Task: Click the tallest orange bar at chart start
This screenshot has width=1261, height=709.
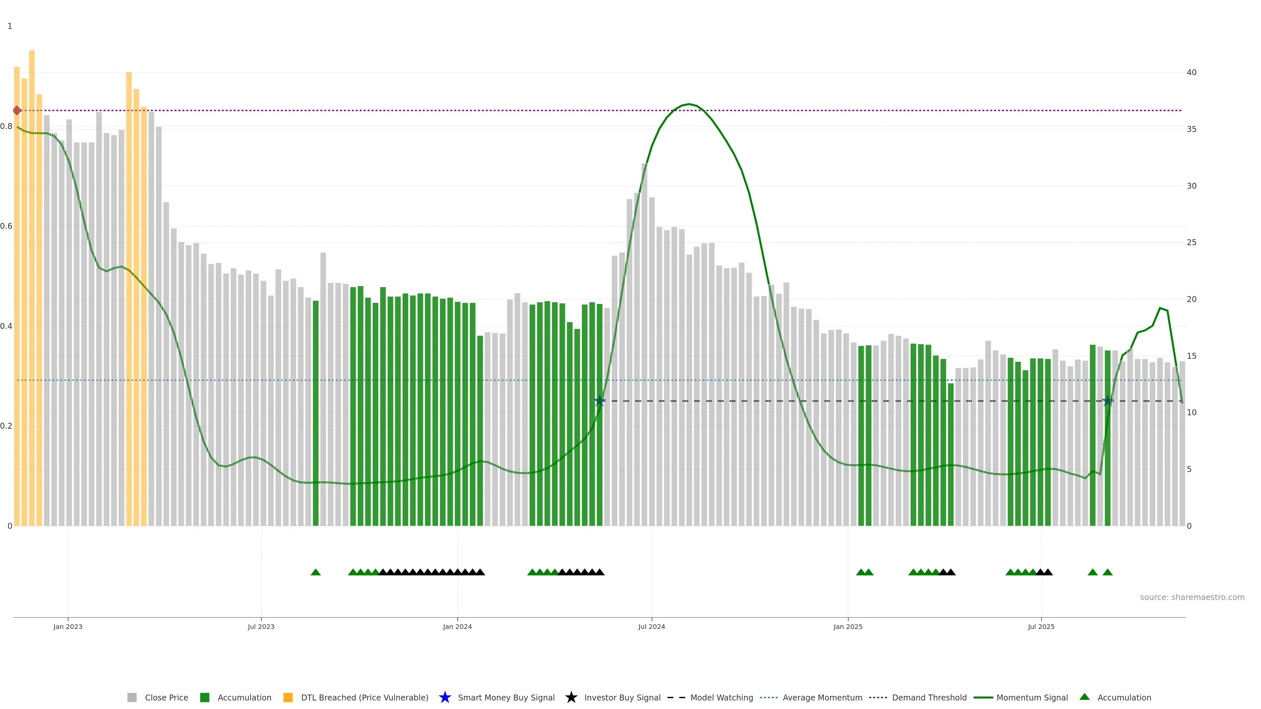Action: 32,245
